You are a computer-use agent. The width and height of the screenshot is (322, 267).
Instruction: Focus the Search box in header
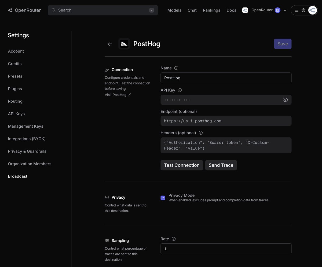(x=103, y=10)
